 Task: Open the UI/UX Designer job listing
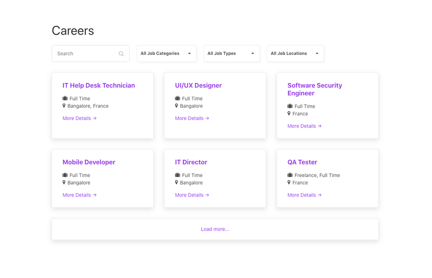(198, 85)
